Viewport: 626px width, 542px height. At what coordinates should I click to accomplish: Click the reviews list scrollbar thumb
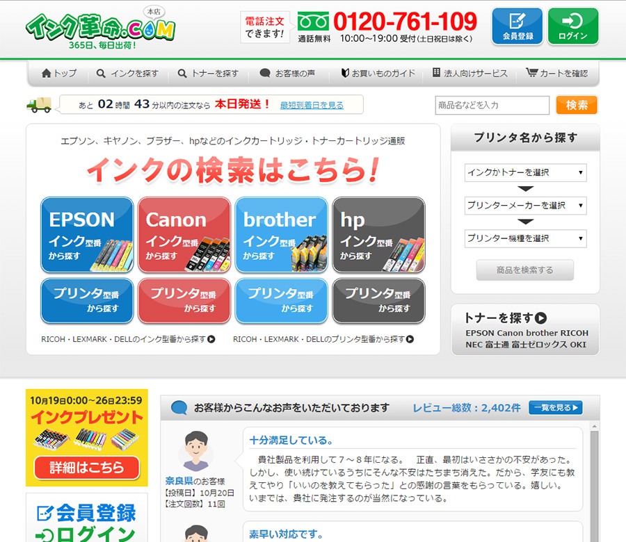click(595, 486)
